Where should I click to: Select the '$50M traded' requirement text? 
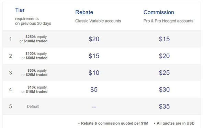[36, 58]
